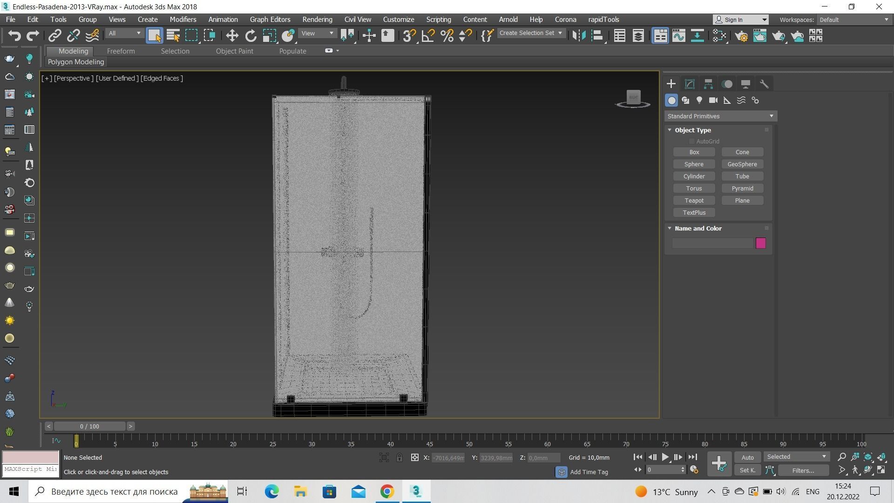Toggle the selection lock icon

pos(400,457)
